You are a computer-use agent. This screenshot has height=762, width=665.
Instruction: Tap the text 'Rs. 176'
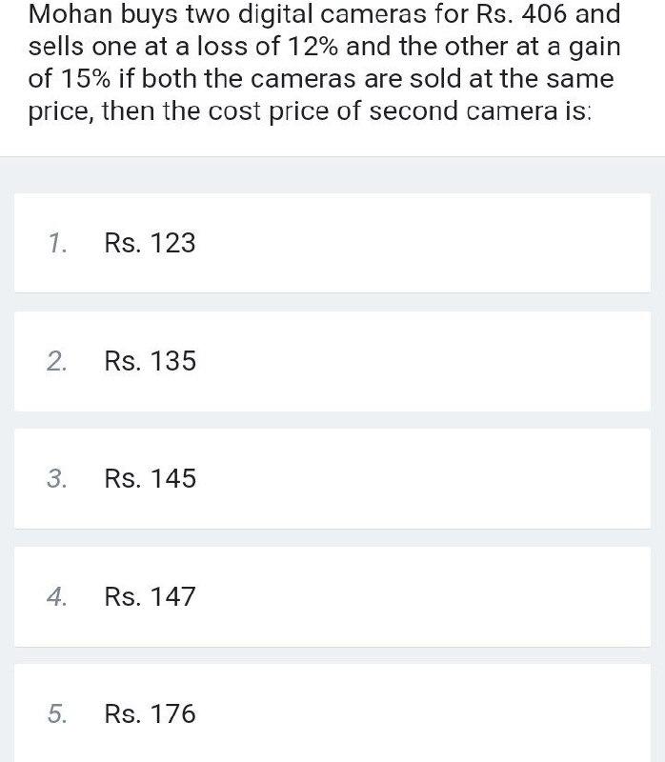click(x=151, y=713)
